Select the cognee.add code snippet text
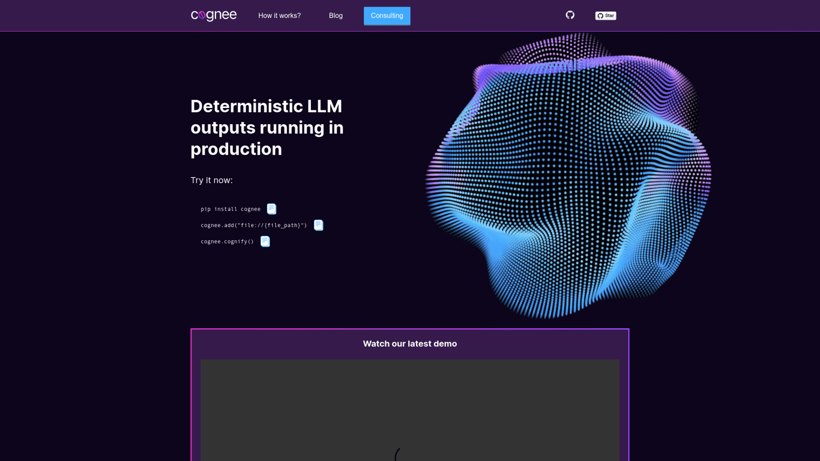The width and height of the screenshot is (820, 461). [x=253, y=225]
